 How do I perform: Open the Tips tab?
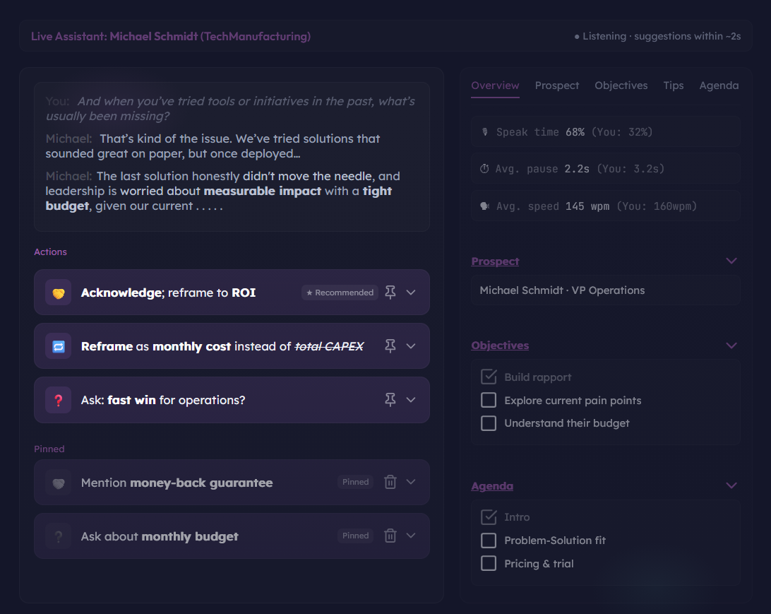674,85
